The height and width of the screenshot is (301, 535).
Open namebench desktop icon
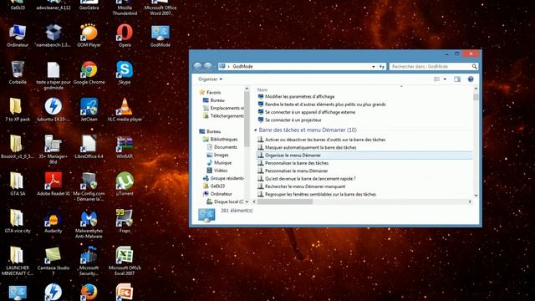53,35
